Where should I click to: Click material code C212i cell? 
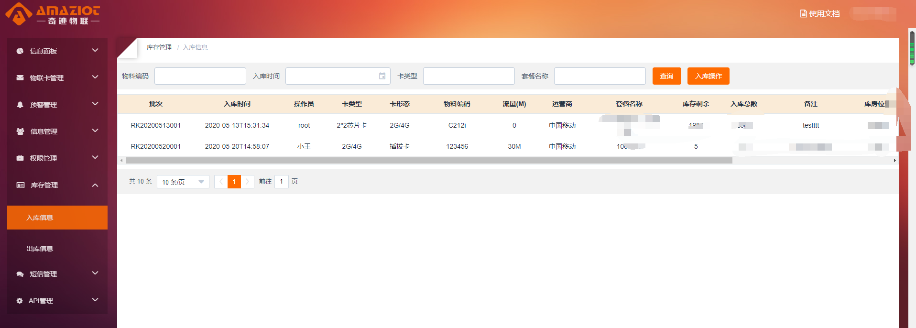tap(457, 125)
